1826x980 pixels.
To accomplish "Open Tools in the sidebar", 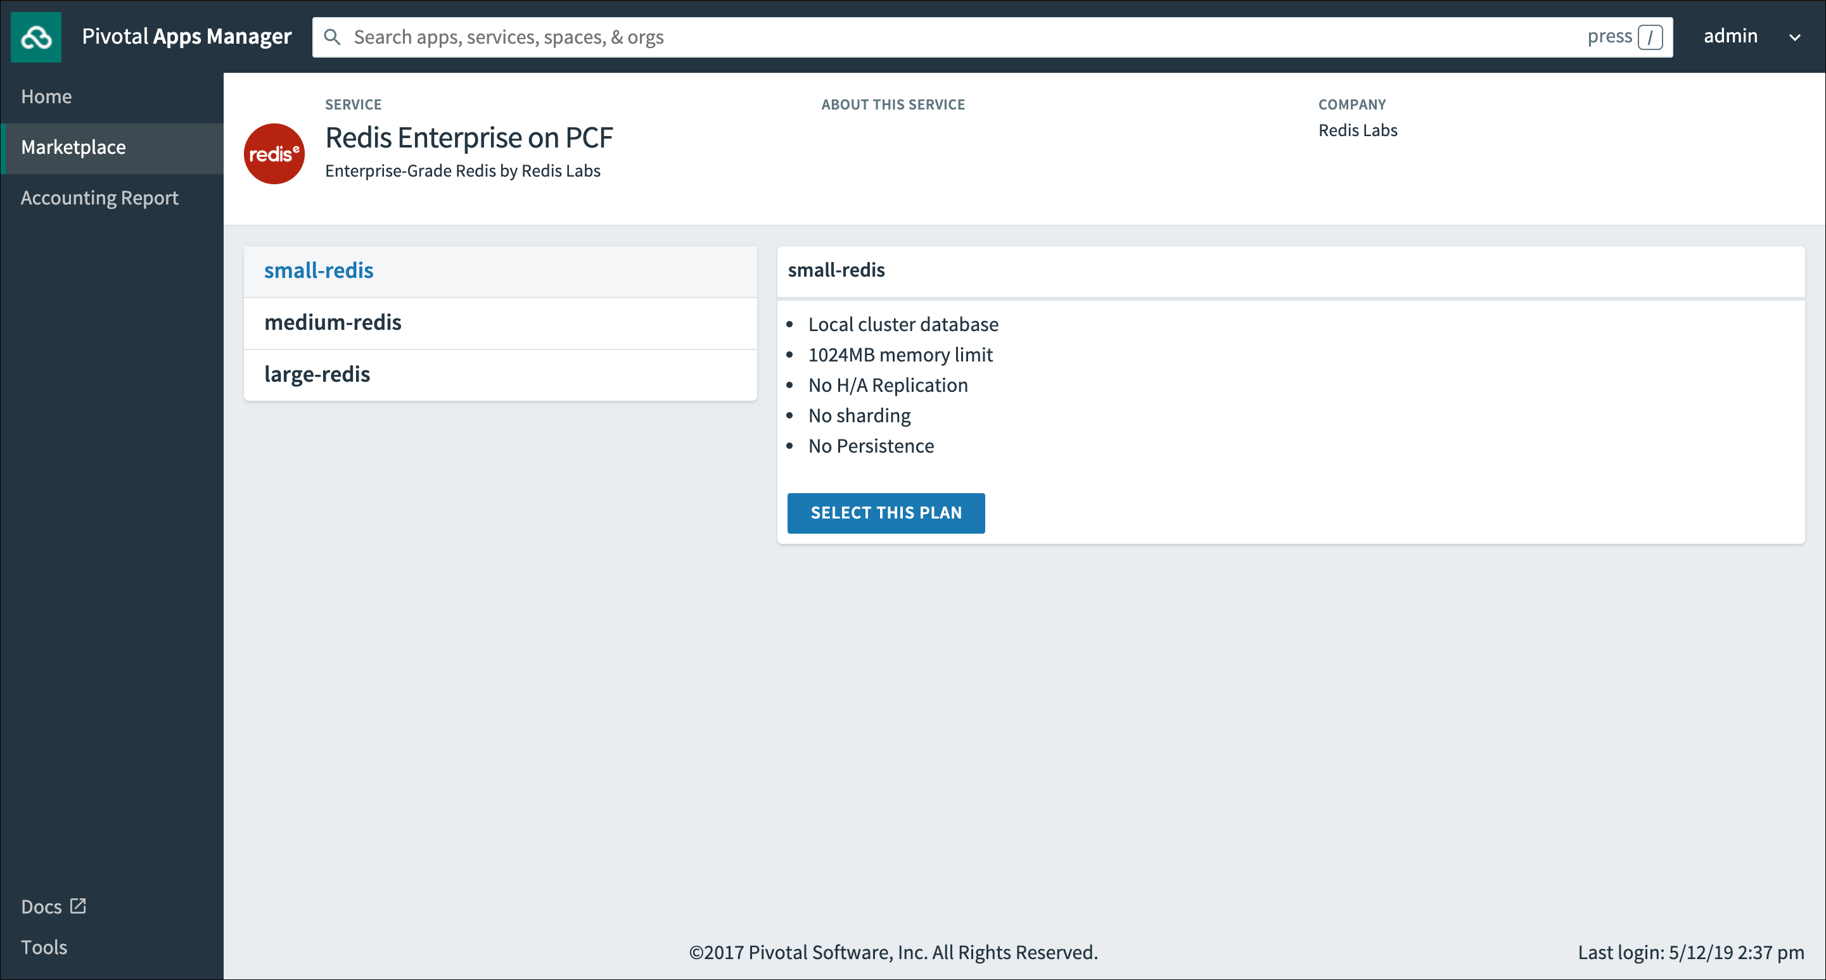I will (x=44, y=946).
